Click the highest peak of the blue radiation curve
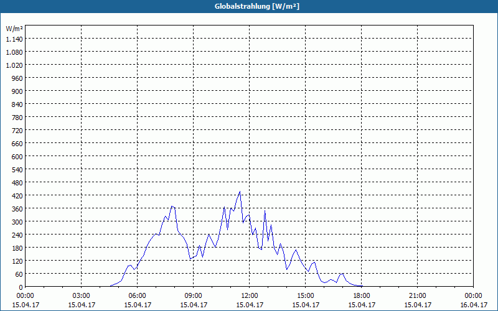This screenshot has width=498, height=311. 240,192
